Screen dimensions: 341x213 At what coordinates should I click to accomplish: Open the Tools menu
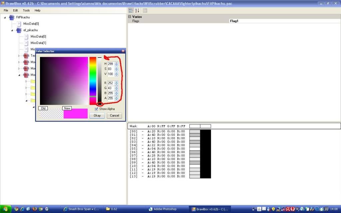click(26, 10)
